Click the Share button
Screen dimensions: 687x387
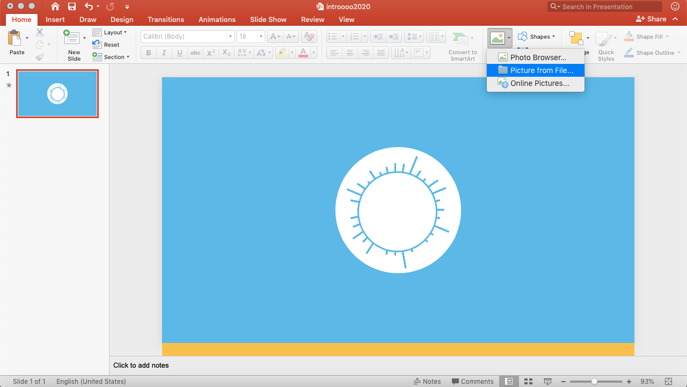651,19
